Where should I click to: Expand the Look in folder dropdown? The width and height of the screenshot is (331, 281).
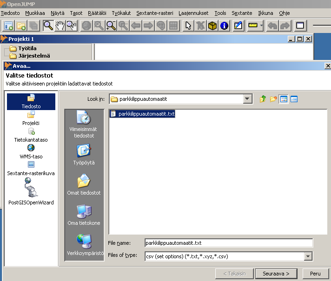point(247,99)
